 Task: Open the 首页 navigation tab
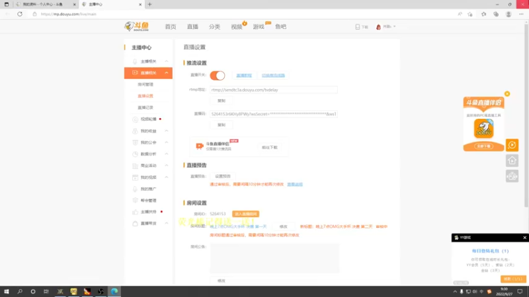171,26
